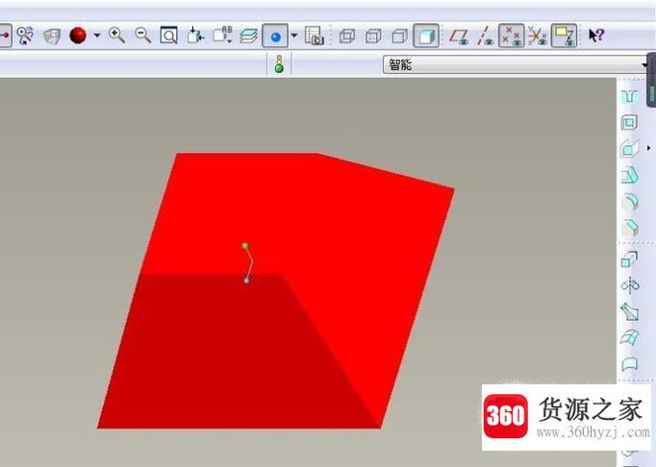Open the saved view list icon
Viewport: 656px width, 467px height.
pyautogui.click(x=222, y=36)
